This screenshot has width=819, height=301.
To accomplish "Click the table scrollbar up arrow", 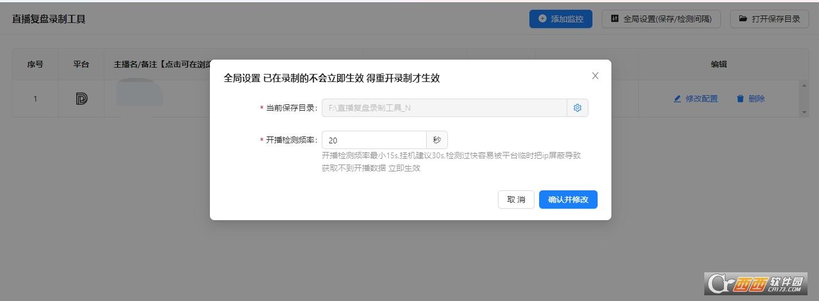I will pos(804,85).
